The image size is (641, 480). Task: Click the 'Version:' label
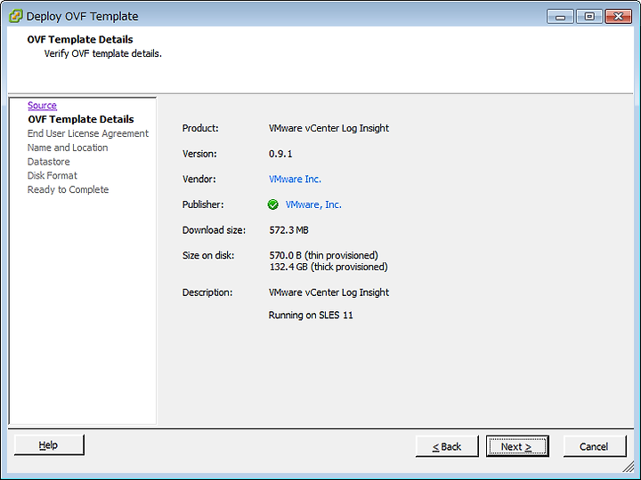[199, 154]
